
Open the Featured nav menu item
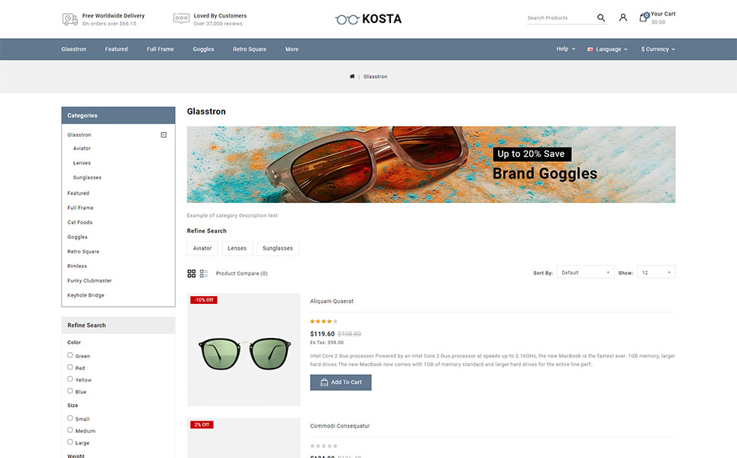[x=116, y=49]
